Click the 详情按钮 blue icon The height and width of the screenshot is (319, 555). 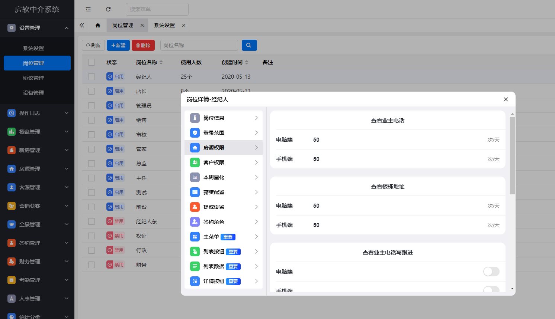[x=195, y=281]
